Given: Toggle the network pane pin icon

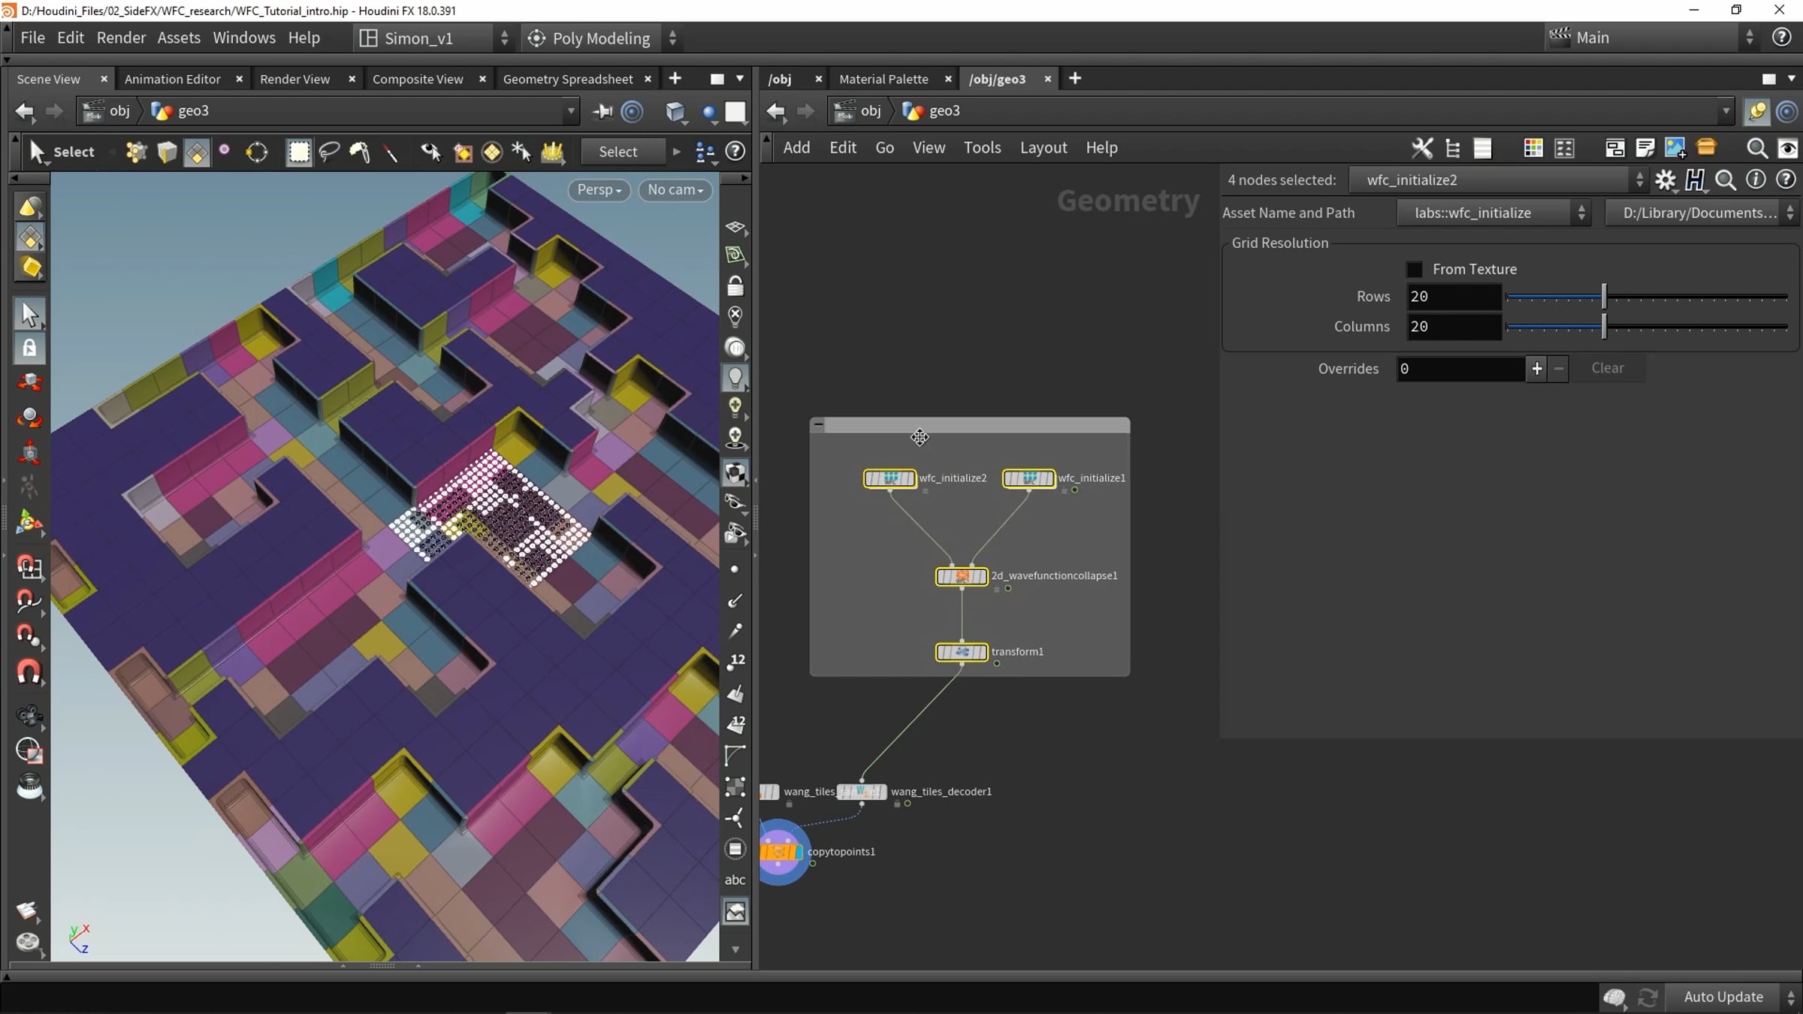Looking at the screenshot, I should pyautogui.click(x=1757, y=111).
